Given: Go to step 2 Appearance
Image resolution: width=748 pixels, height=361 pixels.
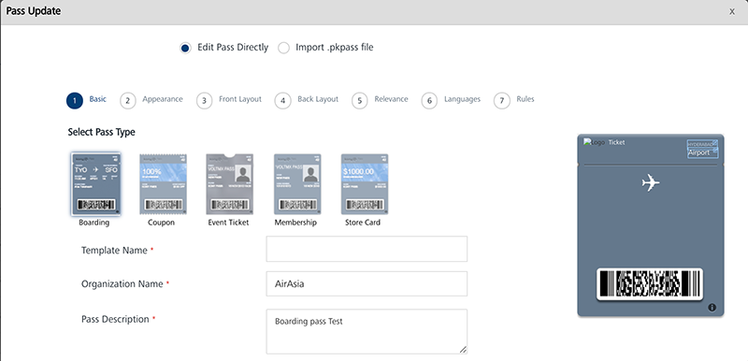Looking at the screenshot, I should pos(151,100).
